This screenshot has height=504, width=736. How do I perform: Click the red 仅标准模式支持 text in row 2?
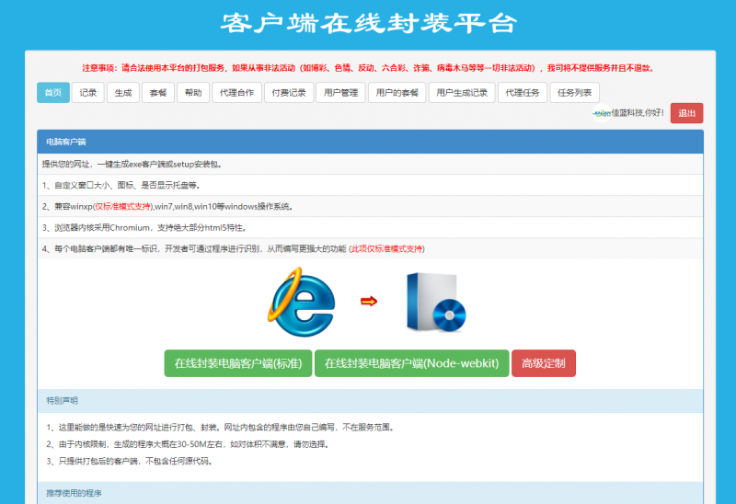123,207
